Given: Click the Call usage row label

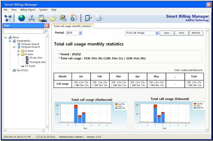Looking at the screenshot, I should [63, 84].
